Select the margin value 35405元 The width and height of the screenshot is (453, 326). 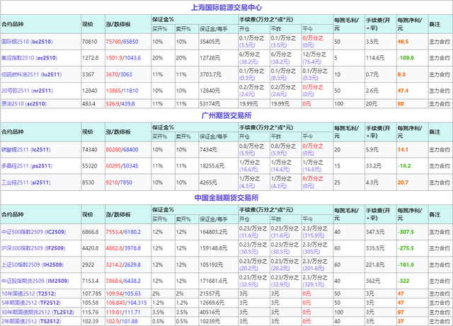210,42
